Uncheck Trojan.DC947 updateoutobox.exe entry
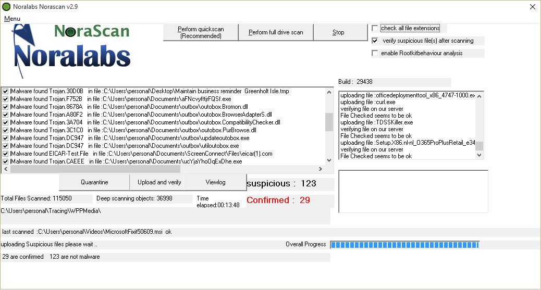The height and width of the screenshot is (290, 541). [6, 138]
